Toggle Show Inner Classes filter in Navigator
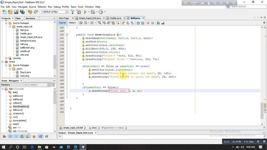This screenshot has width=267, height=150. (x=28, y=136)
